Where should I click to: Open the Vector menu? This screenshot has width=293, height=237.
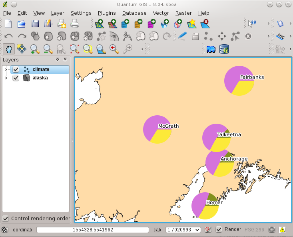[x=161, y=13]
